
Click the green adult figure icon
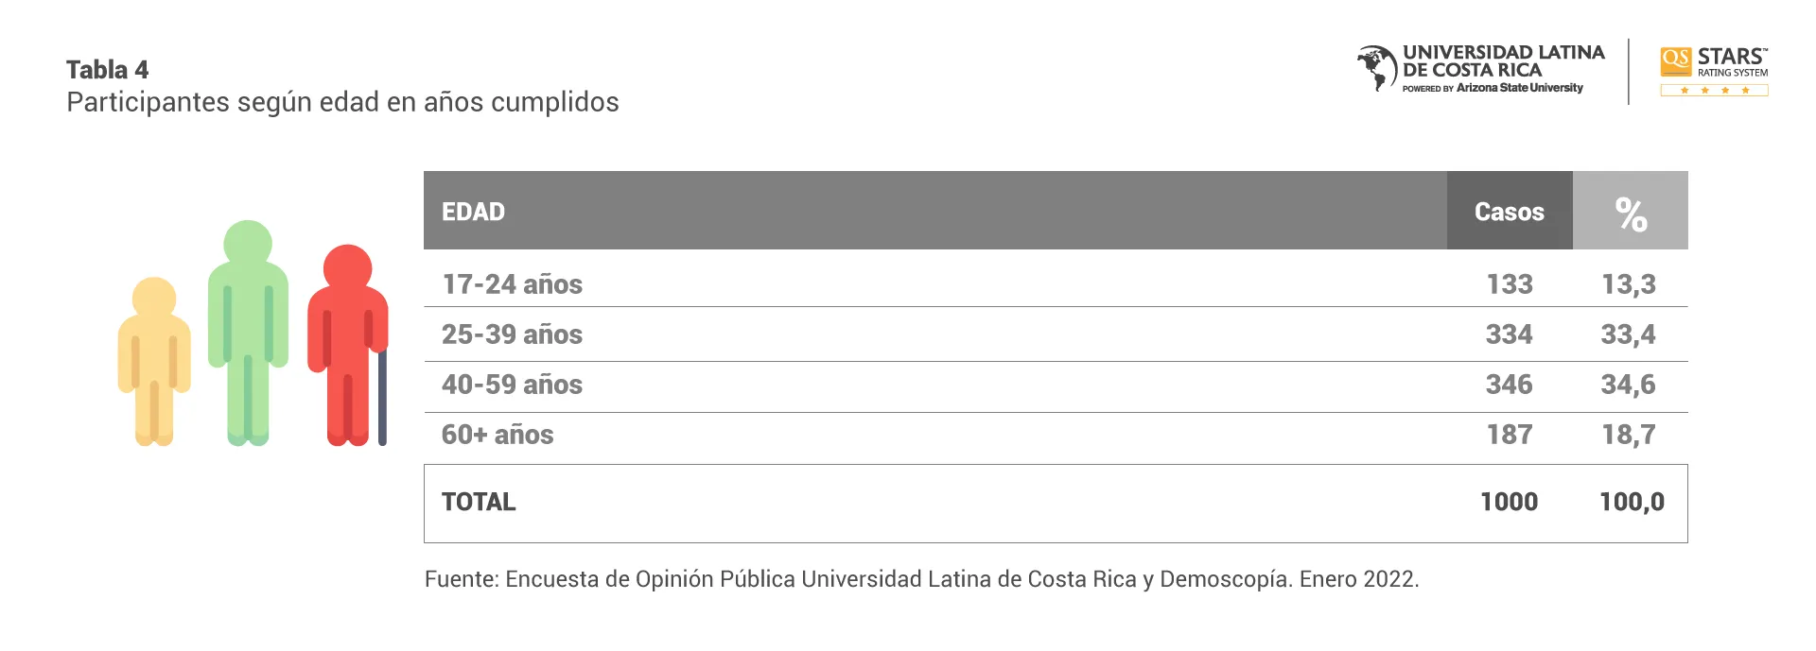248,331
